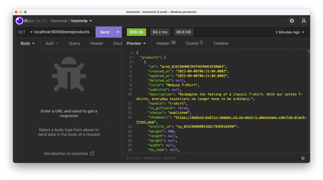This screenshot has width=323, height=180.
Task: Click the response pane vertical scrollbar
Action: (x=308, y=51)
